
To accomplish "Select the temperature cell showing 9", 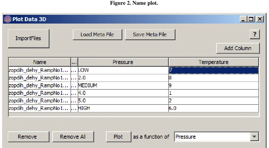I will click(x=213, y=85).
